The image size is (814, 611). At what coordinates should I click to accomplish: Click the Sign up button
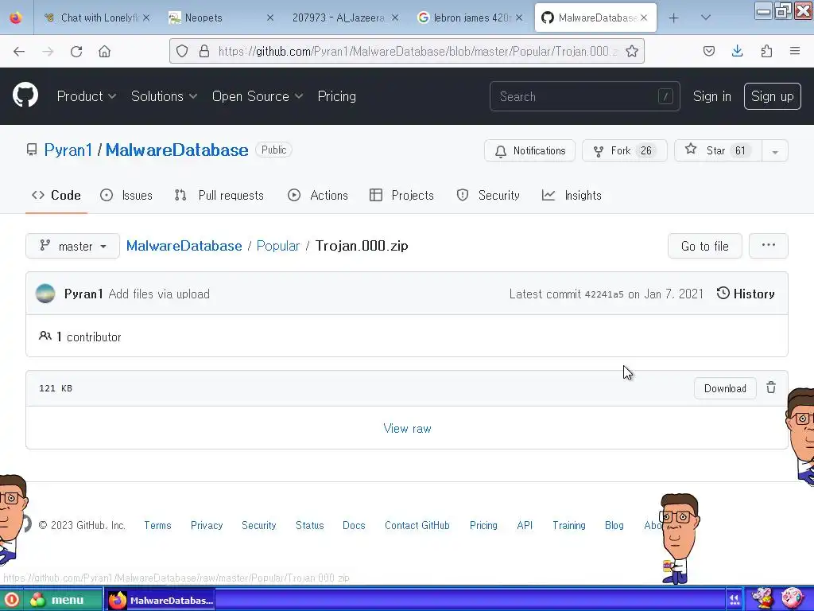pos(772,96)
